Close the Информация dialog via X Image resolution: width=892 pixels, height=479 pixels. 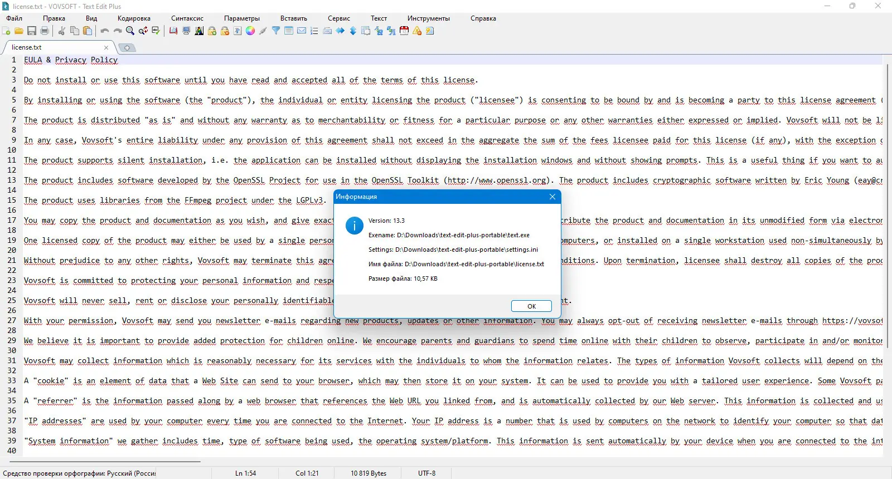[552, 197]
